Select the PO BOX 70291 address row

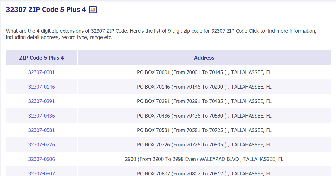pyautogui.click(x=204, y=101)
